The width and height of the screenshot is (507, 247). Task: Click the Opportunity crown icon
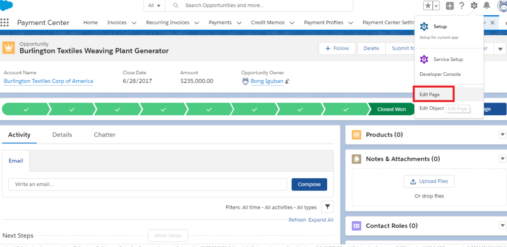pos(9,48)
